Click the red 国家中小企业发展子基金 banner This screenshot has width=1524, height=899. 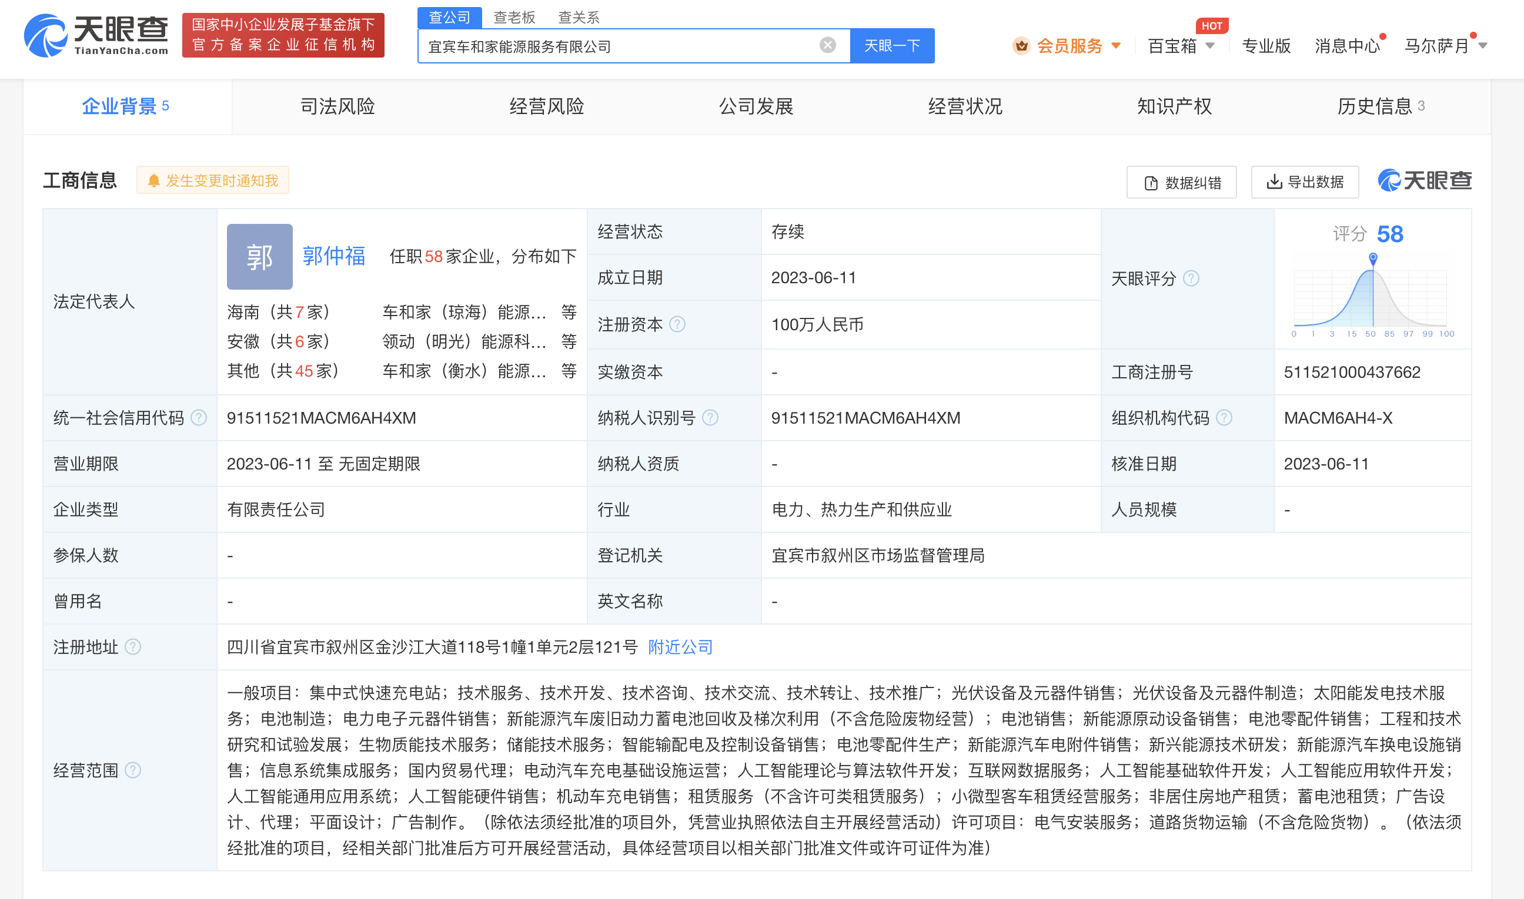(283, 35)
